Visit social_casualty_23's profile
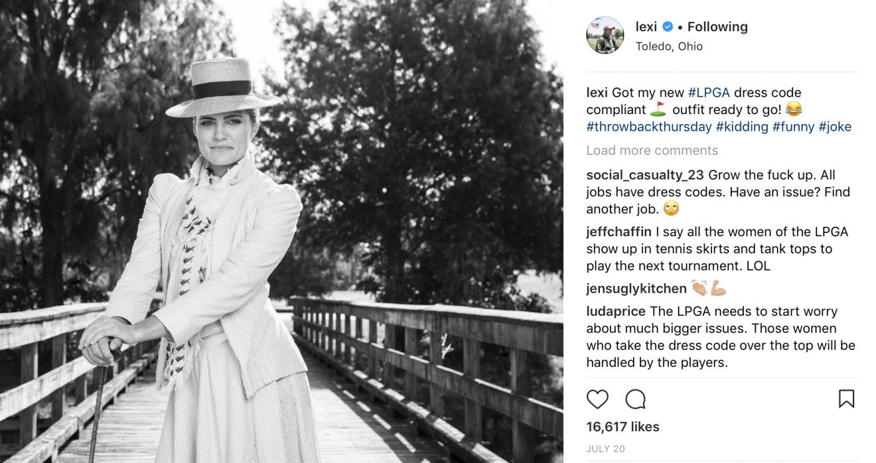The width and height of the screenshot is (876, 463). (645, 176)
